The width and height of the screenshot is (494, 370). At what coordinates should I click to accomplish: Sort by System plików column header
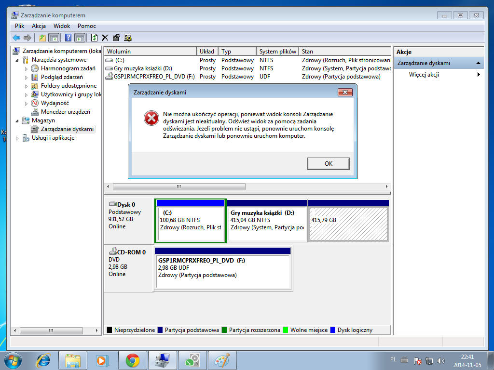point(277,51)
